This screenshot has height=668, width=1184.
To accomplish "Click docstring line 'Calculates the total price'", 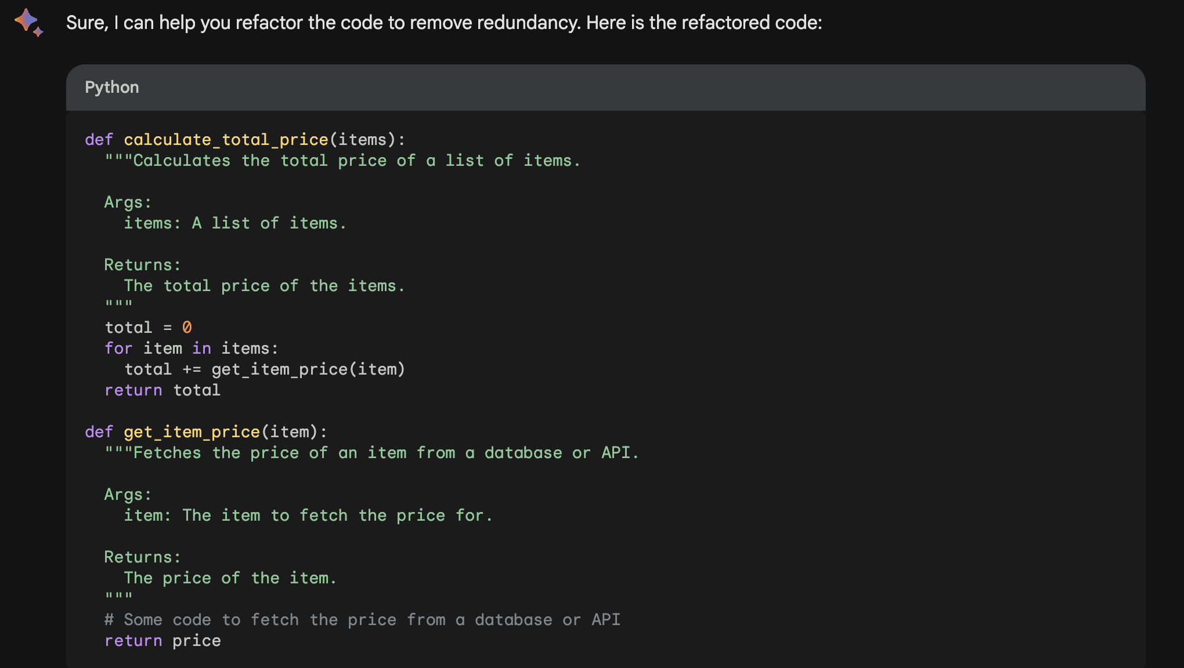I will point(342,161).
